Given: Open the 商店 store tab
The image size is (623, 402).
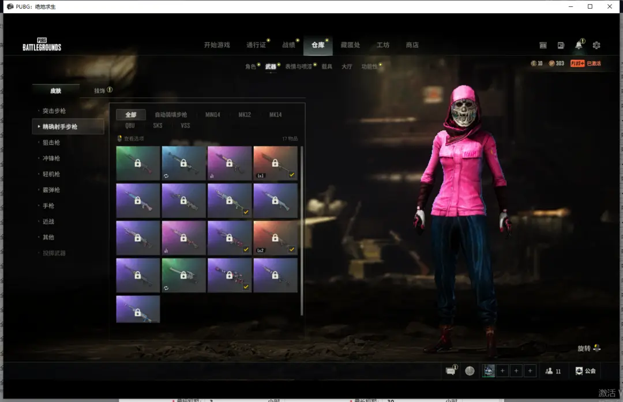Looking at the screenshot, I should click(x=412, y=45).
